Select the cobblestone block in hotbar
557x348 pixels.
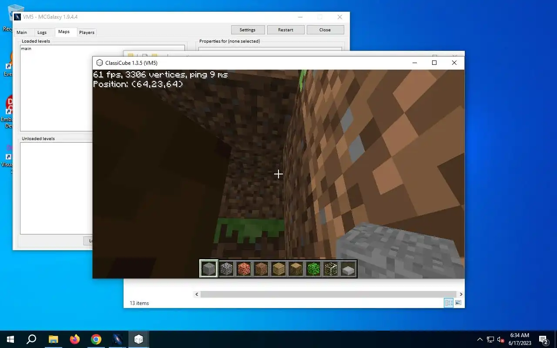point(226,269)
